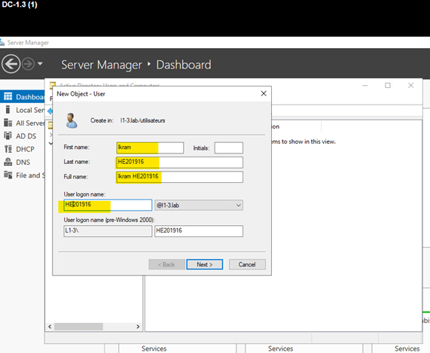
Task: Click the DHCP sidebar icon
Action: [8, 149]
